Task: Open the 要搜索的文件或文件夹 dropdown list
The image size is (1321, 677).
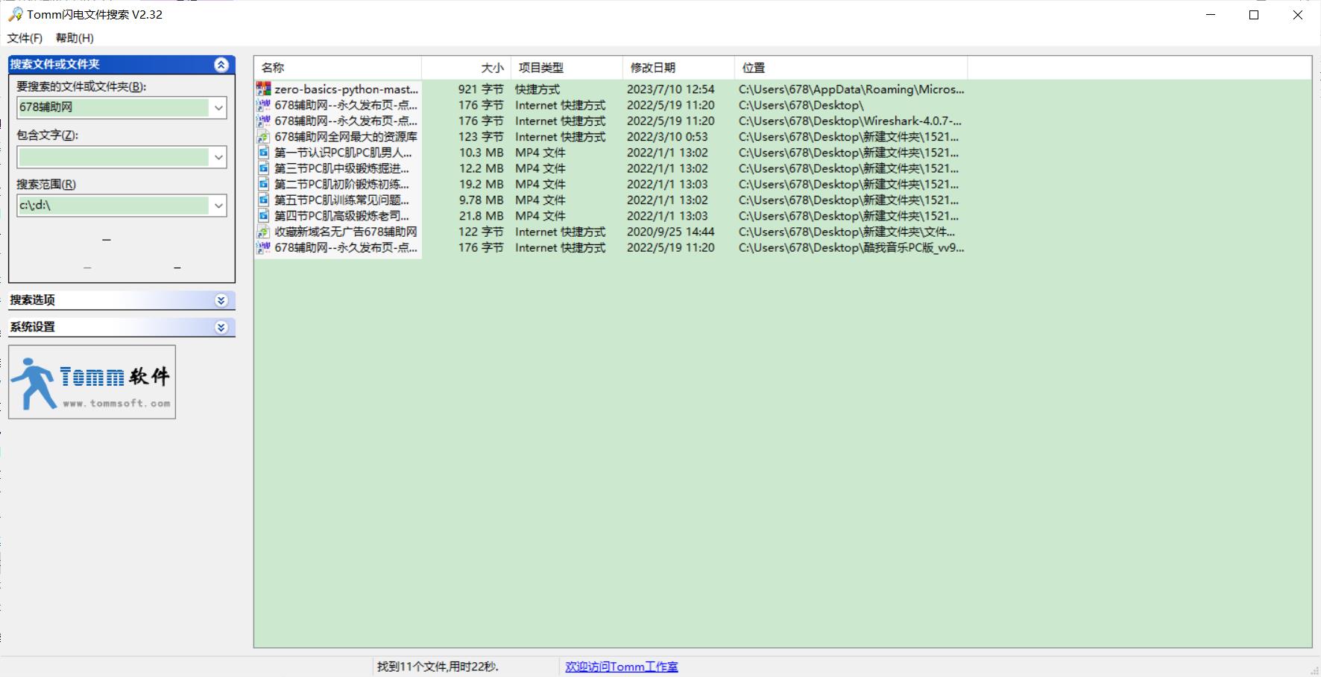Action: coord(218,108)
